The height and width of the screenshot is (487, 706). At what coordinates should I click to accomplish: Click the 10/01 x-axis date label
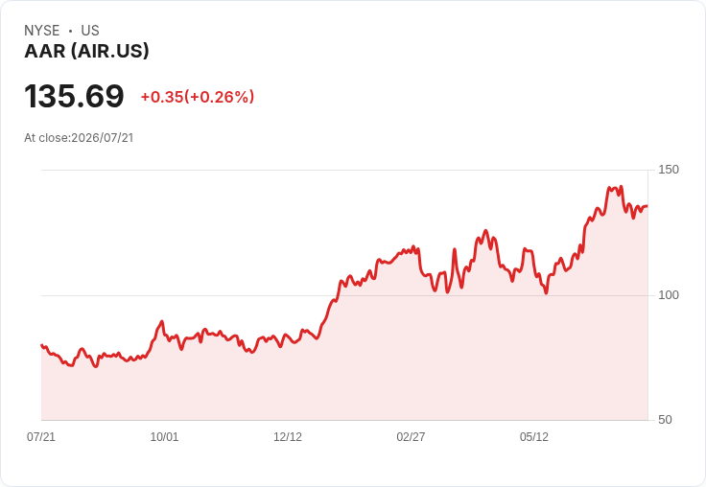[164, 436]
